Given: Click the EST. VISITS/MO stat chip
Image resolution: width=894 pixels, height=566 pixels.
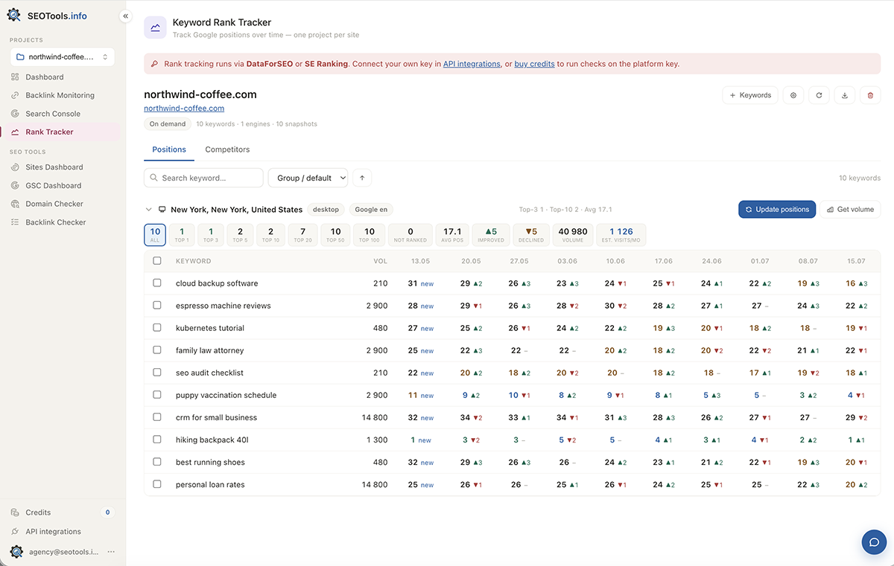Looking at the screenshot, I should (x=621, y=235).
